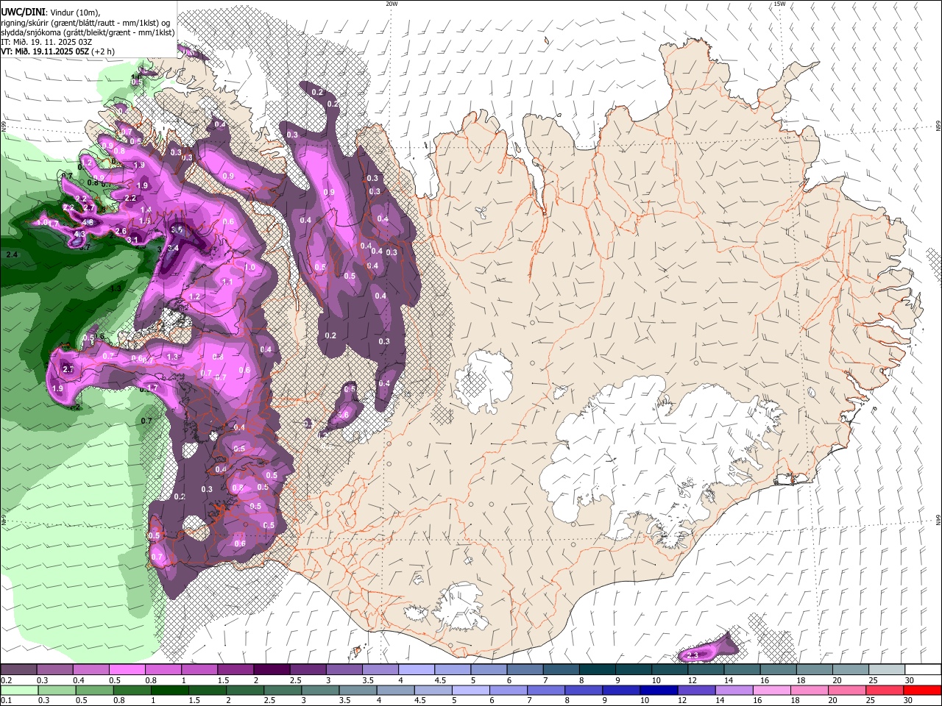Select lower legend swatch between 0.5 and 0.8
Viewport: 942px width, 706px height.
(x=95, y=690)
